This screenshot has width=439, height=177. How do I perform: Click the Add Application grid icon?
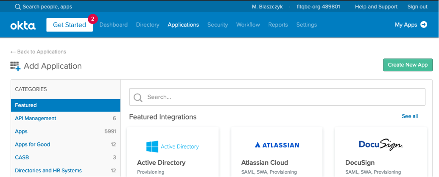click(15, 66)
